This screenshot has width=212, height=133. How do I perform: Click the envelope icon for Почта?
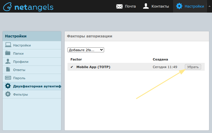pos(119,6)
